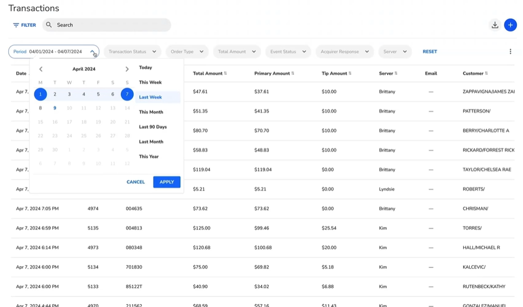Viewport: 523px width, 307px height.
Task: Choose the Last 90 Days preset
Action: tap(153, 127)
